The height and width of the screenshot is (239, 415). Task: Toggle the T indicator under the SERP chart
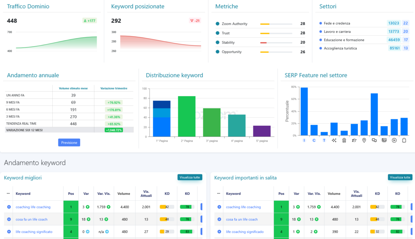(x=324, y=140)
